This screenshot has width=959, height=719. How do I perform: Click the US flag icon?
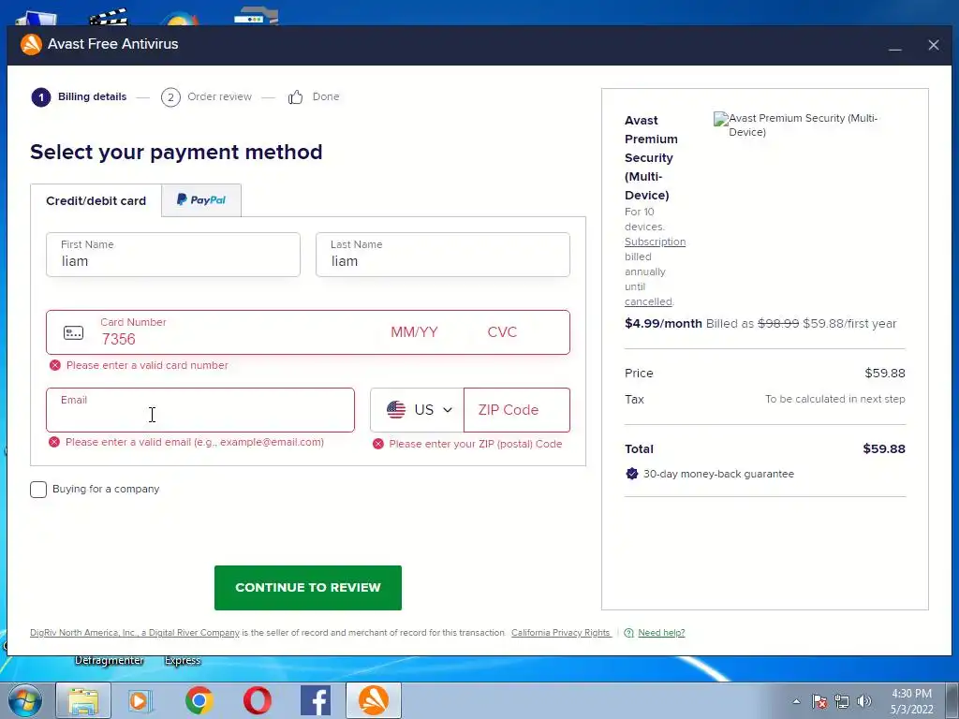(396, 410)
